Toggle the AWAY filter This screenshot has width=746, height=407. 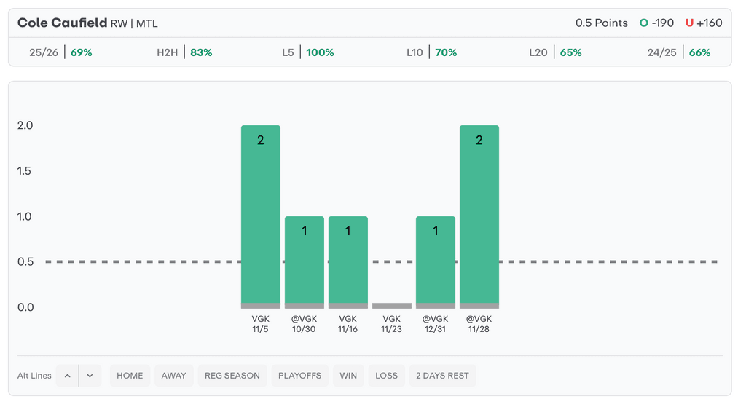click(173, 376)
